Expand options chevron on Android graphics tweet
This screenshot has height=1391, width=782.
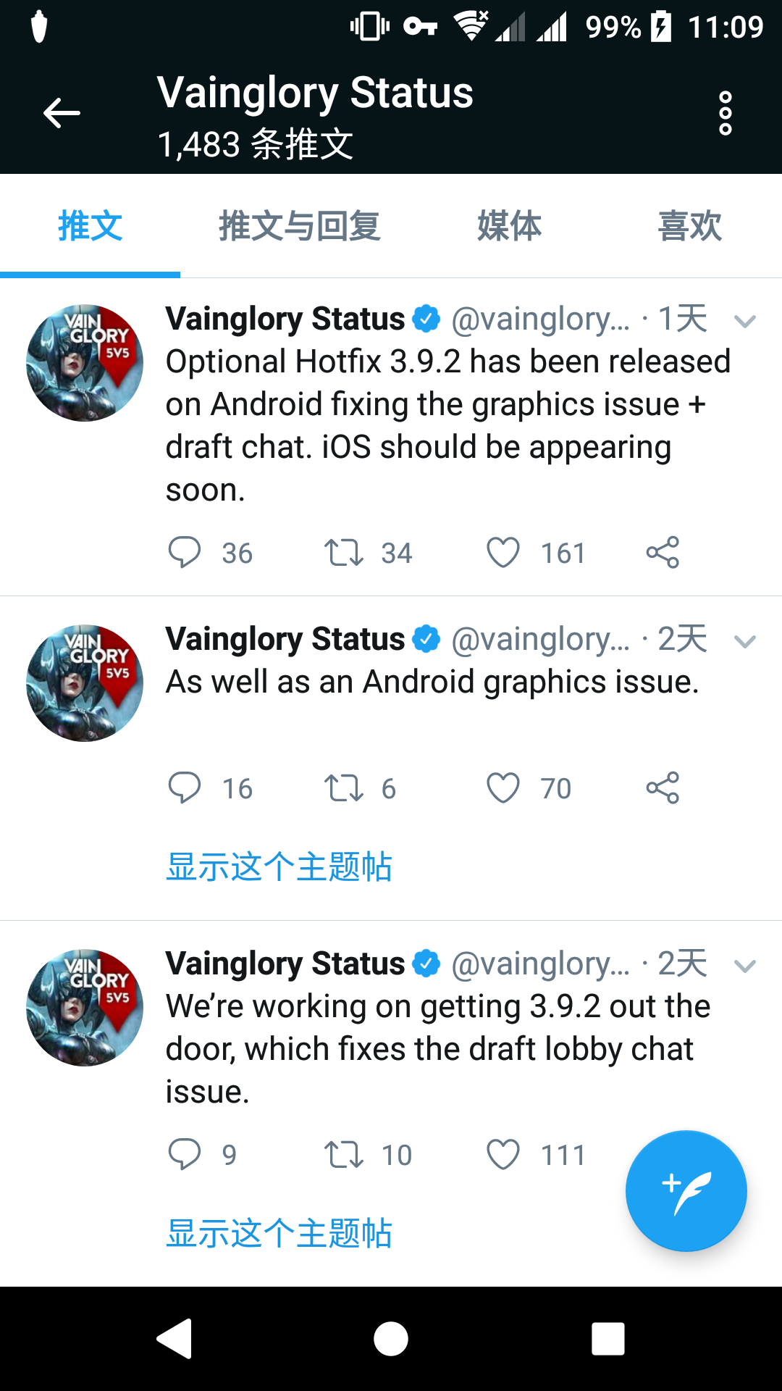click(x=745, y=641)
